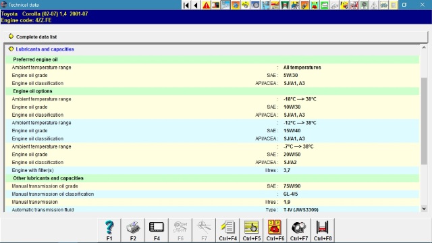Viewport: 432px width, 243px height.
Task: Open the wheel and tyre toolbar icon
Action: [255, 5]
